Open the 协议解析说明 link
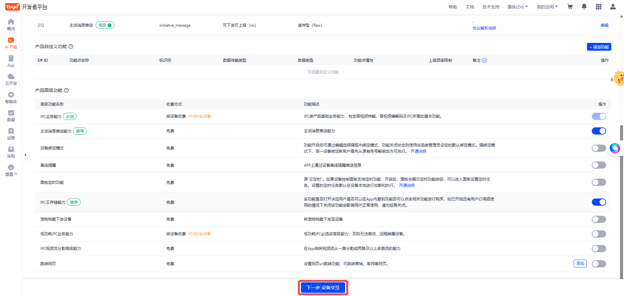624x296 pixels. [484, 28]
